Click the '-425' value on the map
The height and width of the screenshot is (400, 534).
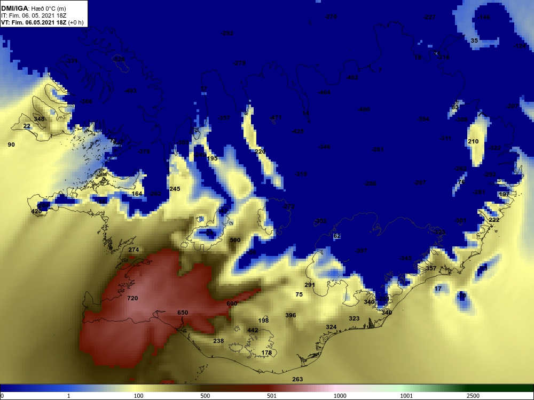297,131
